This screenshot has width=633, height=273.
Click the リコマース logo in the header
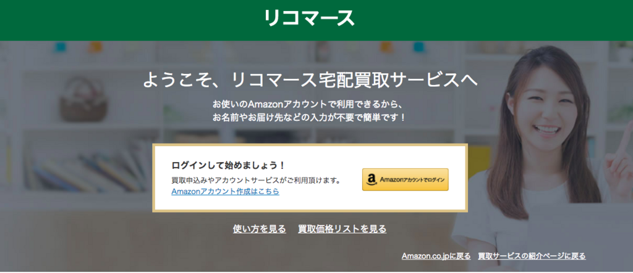click(x=309, y=18)
